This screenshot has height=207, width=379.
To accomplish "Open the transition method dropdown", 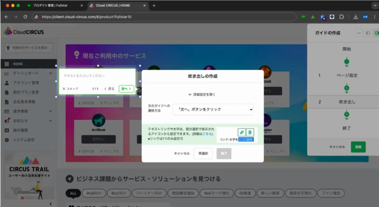I will (x=213, y=109).
